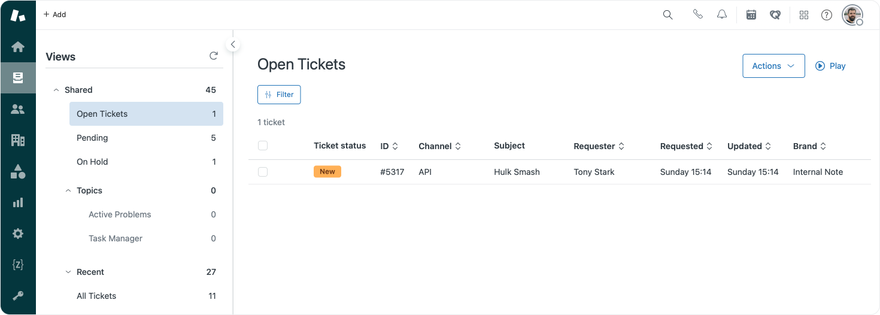Collapse the Shared views group
The height and width of the screenshot is (315, 880).
(56, 90)
